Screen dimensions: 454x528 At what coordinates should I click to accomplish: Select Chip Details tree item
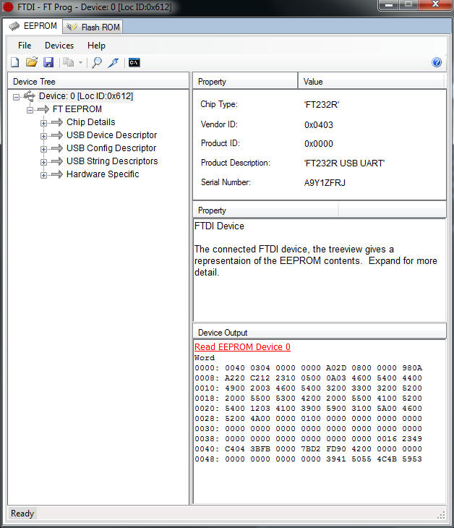tap(91, 122)
